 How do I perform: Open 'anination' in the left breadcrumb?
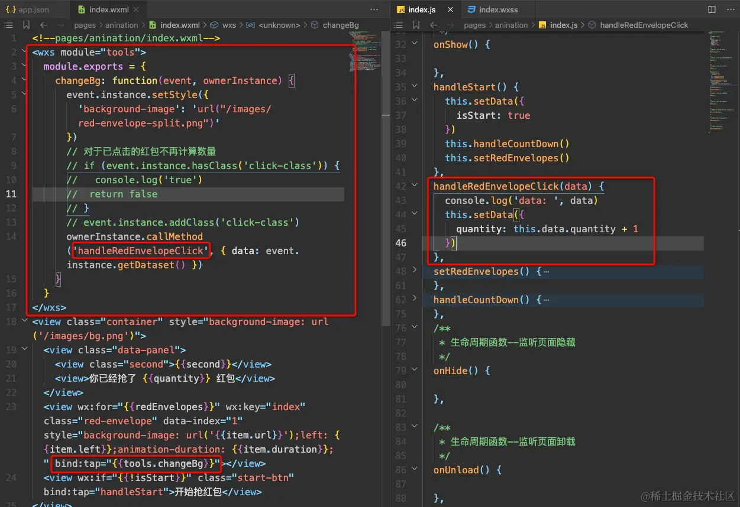pyautogui.click(x=121, y=25)
